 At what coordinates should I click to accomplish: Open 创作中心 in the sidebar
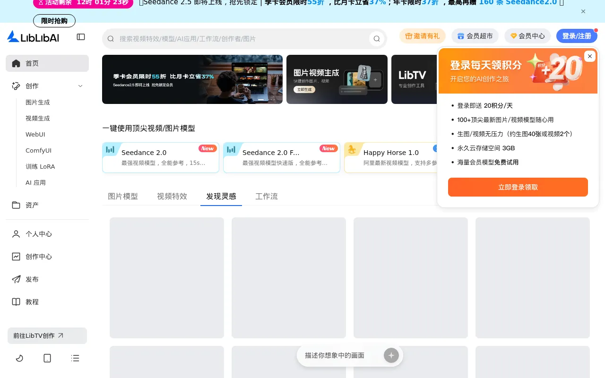tap(47, 257)
